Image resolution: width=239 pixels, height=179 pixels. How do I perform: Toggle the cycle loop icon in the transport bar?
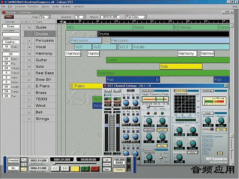pyautogui.click(x=24, y=165)
